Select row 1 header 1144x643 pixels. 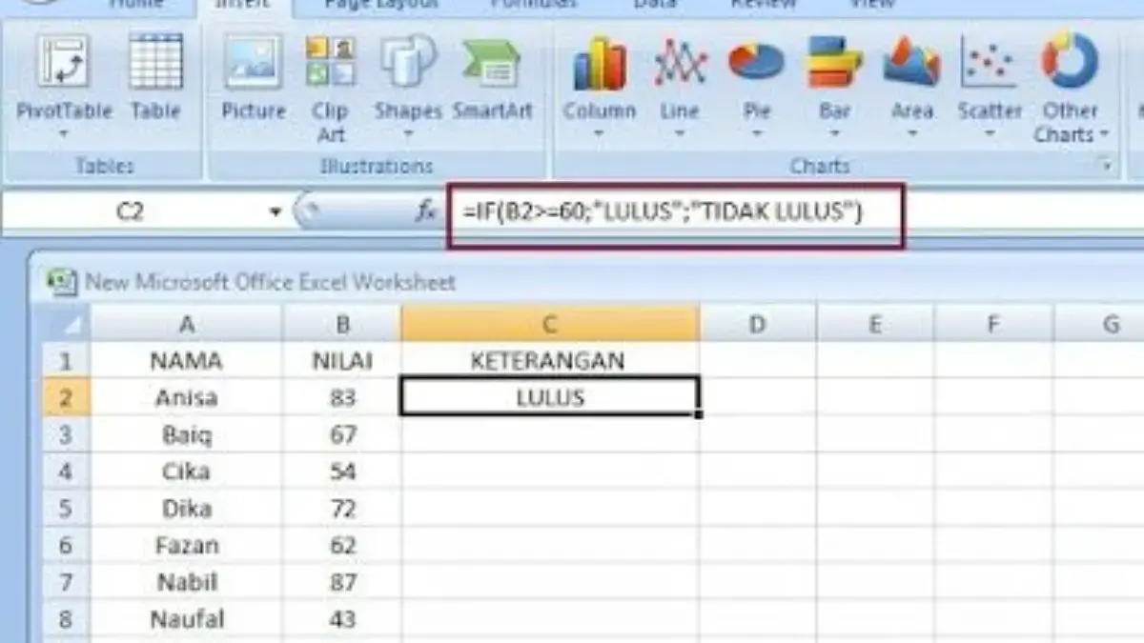(65, 361)
